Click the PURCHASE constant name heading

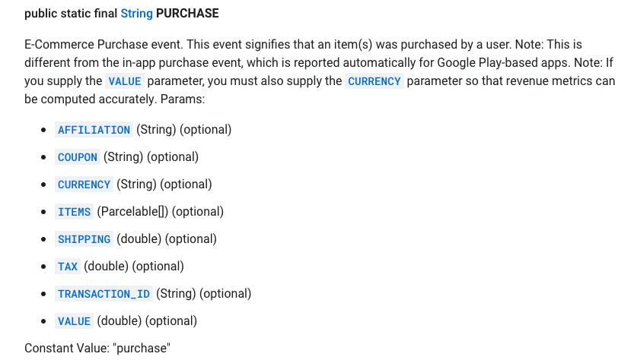pos(187,14)
